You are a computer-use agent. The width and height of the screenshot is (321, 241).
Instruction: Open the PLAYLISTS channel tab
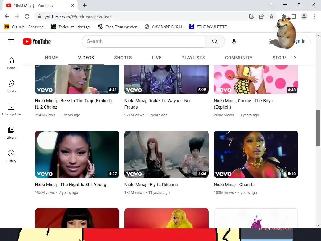click(x=193, y=58)
